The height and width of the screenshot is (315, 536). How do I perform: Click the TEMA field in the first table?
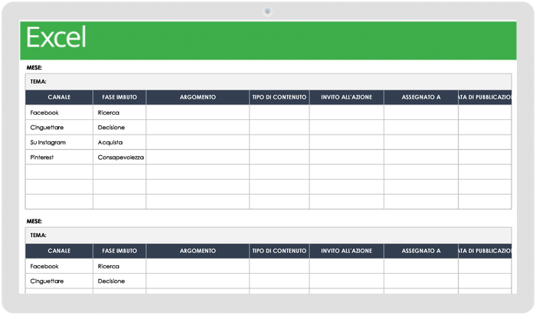click(268, 81)
